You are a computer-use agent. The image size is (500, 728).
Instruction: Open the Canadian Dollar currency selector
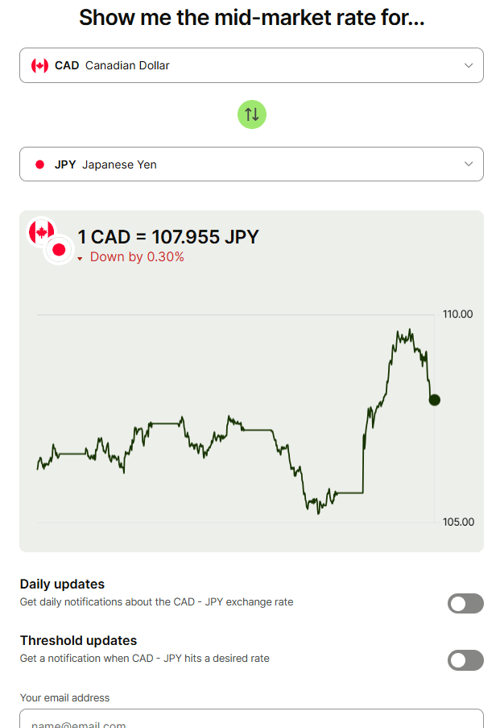coord(242,65)
